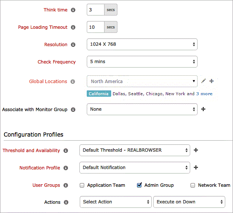Screen dimensions: 233x213
Task: Add a new notification profile with plus icon
Action: (x=196, y=168)
